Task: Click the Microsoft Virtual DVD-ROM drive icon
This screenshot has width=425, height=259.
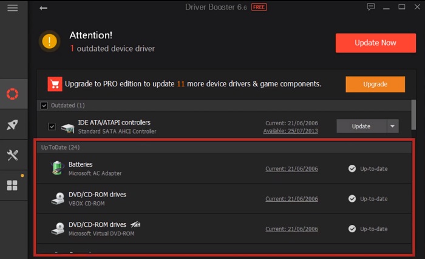Action: coord(58,229)
